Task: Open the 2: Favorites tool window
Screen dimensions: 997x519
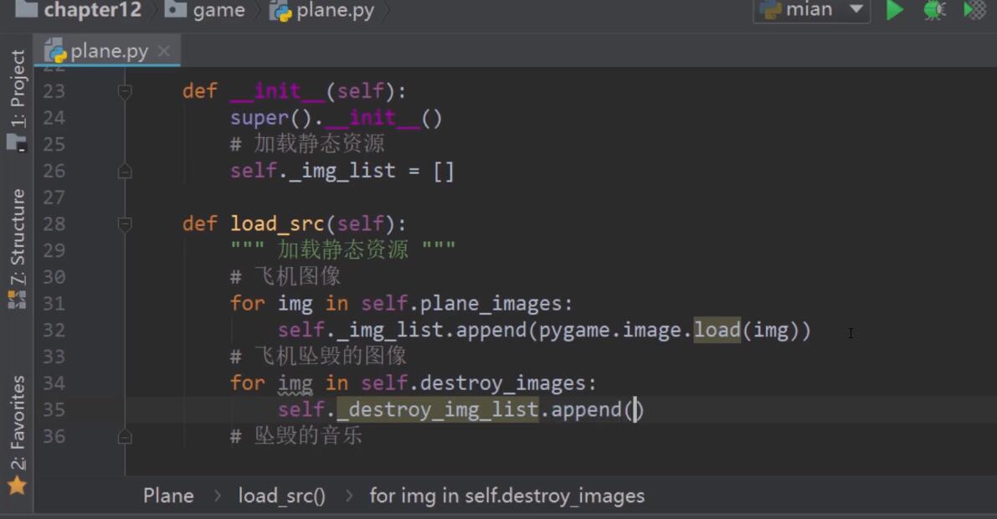Action: [18, 423]
